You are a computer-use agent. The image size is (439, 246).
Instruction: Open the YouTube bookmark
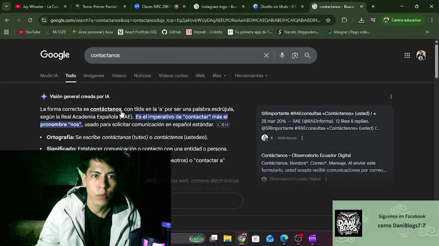coord(29,32)
